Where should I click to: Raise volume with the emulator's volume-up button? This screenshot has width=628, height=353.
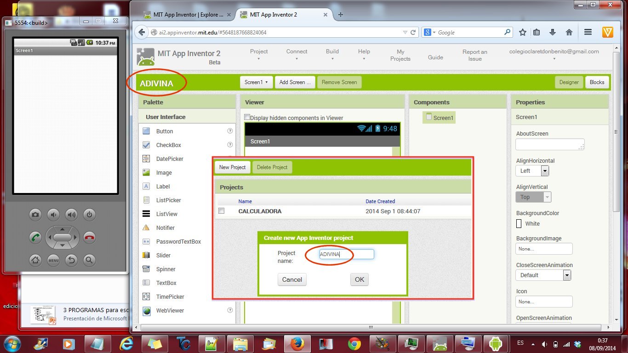[x=71, y=214]
